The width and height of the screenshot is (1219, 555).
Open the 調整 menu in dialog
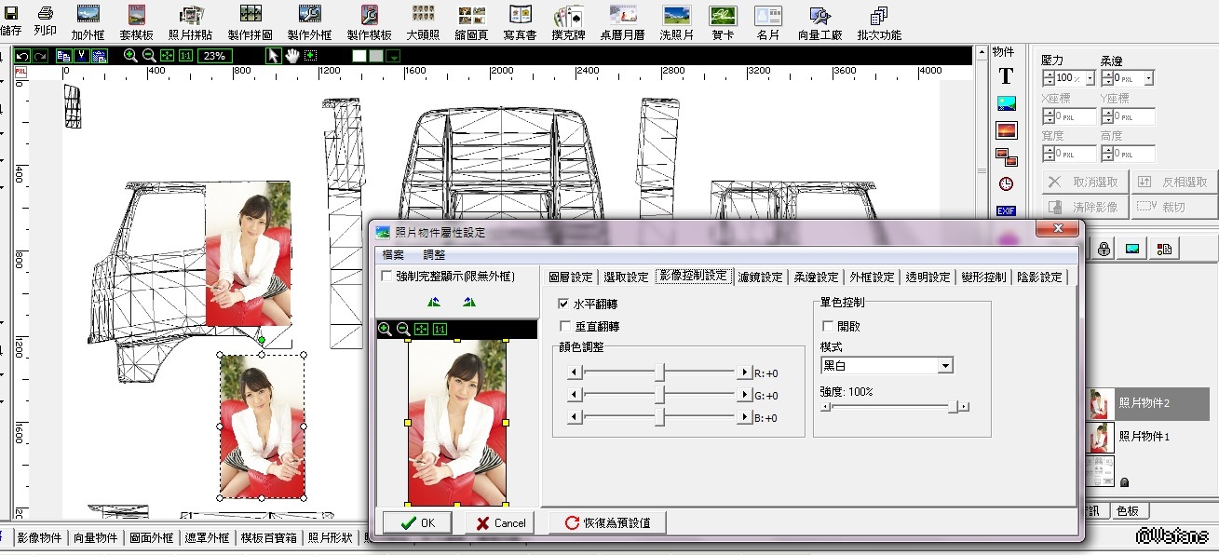[434, 254]
